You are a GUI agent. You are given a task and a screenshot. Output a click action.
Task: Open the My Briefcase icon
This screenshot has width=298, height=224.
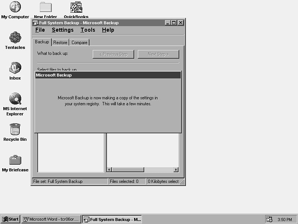15,160
